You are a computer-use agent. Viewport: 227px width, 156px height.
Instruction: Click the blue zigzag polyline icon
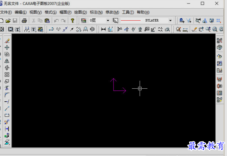coord(65,29)
